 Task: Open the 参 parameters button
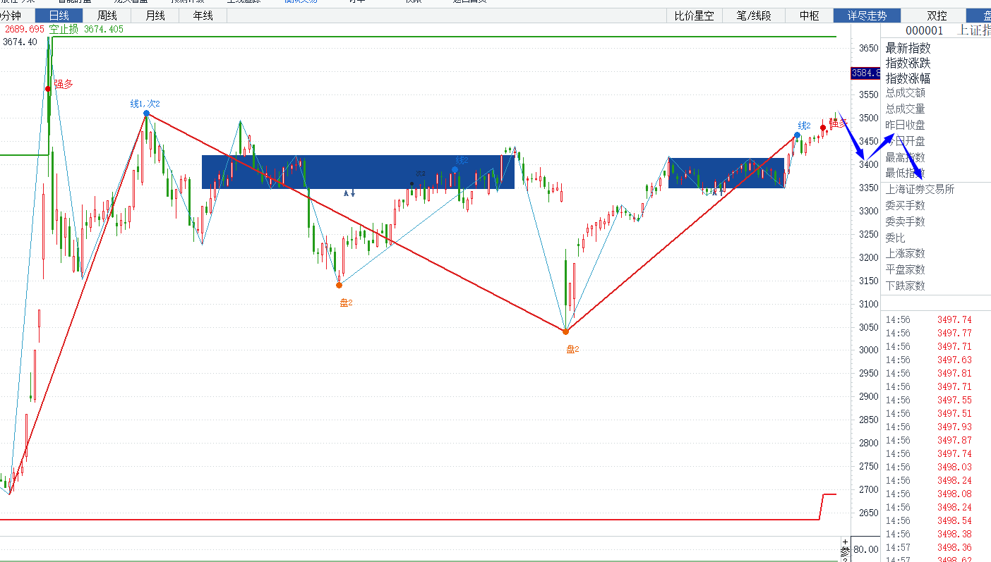point(845,551)
